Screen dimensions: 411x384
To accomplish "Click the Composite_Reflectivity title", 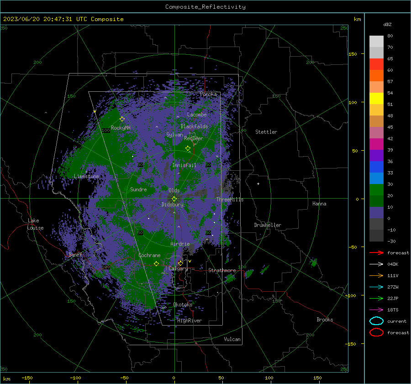I will point(205,7).
